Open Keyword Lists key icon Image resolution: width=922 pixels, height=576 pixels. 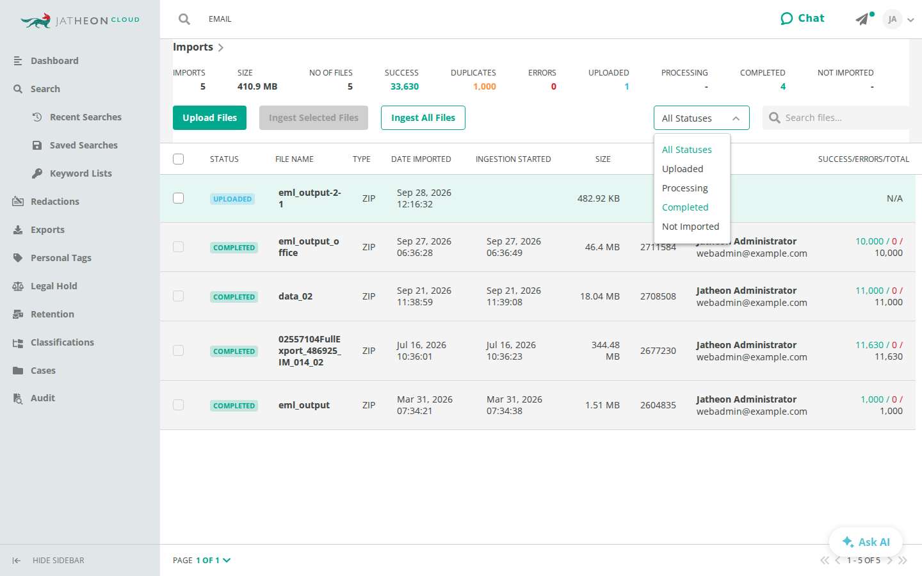tap(37, 173)
